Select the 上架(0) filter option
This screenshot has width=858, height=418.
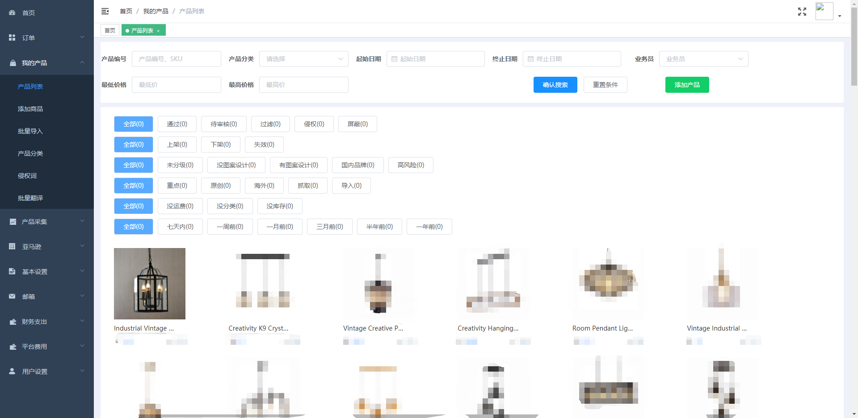click(x=177, y=145)
